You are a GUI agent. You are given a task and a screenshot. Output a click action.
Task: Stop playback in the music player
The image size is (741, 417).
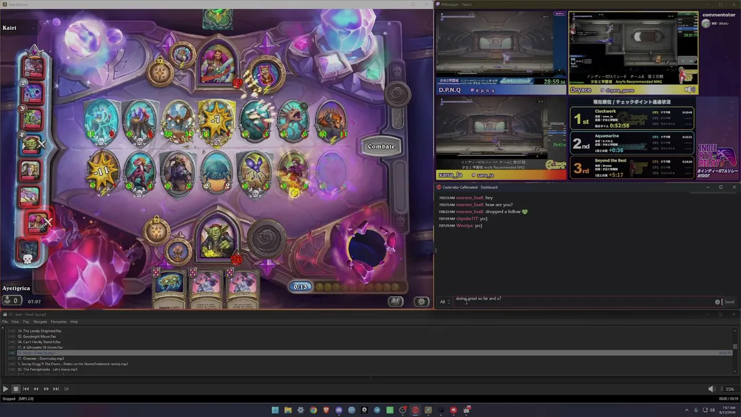[16, 389]
